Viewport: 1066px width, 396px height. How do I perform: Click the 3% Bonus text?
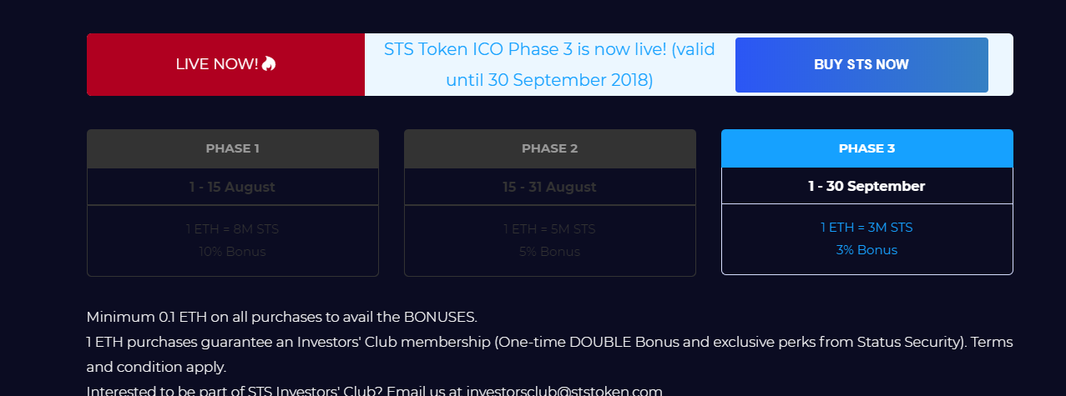click(866, 250)
